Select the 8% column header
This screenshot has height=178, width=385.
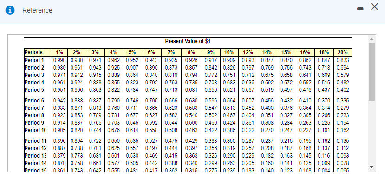(191, 52)
